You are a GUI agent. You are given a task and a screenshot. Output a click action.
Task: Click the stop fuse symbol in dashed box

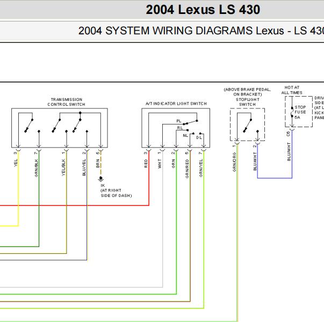pyautogui.click(x=292, y=112)
